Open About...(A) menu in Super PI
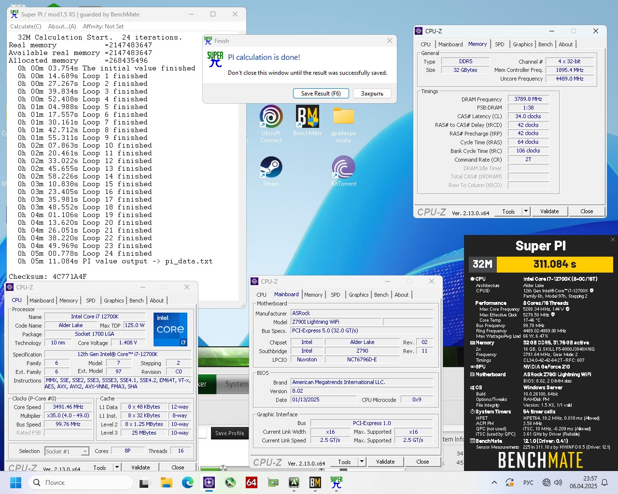The width and height of the screenshot is (618, 494). click(62, 27)
